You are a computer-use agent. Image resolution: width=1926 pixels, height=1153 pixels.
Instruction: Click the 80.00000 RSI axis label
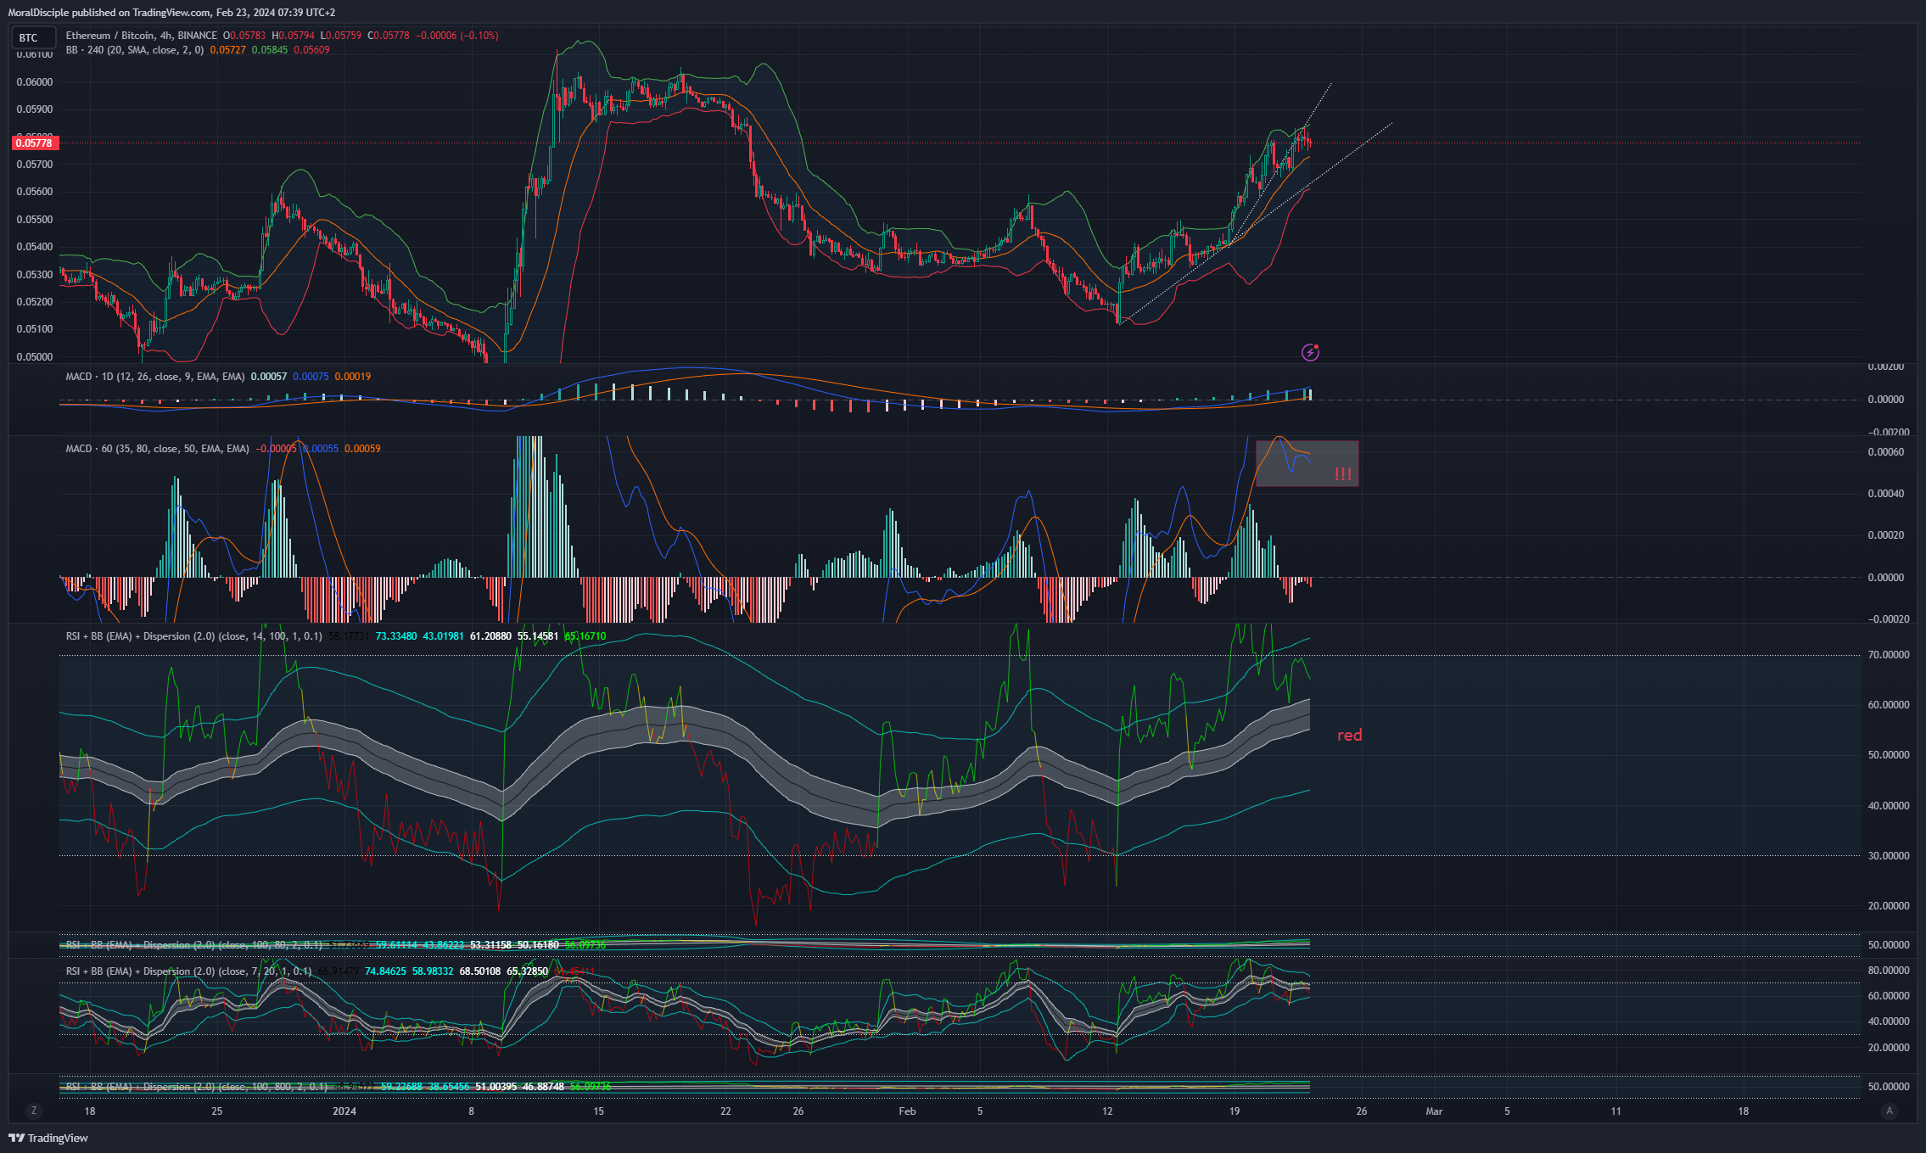pyautogui.click(x=1889, y=971)
